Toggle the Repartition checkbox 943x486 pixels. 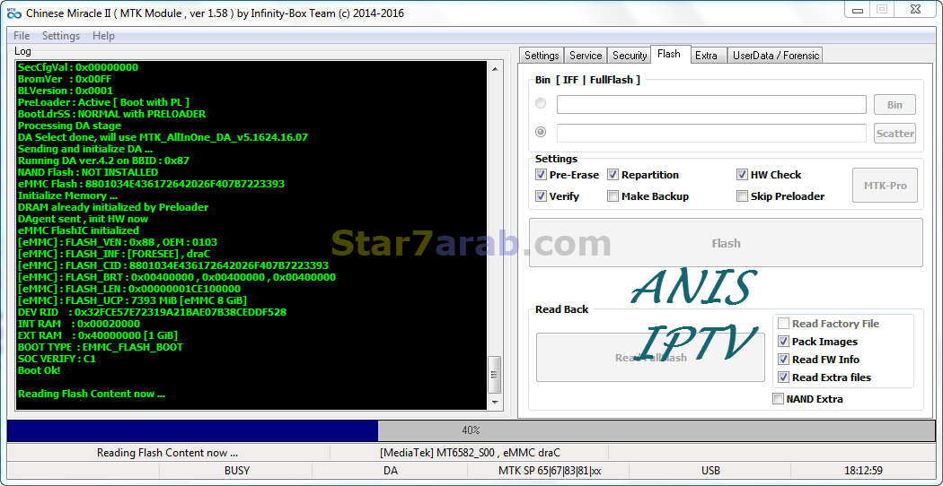click(x=613, y=175)
